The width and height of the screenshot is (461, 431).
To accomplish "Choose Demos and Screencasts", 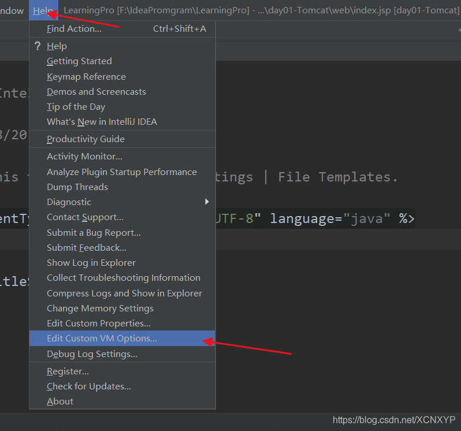I will (x=122, y=92).
